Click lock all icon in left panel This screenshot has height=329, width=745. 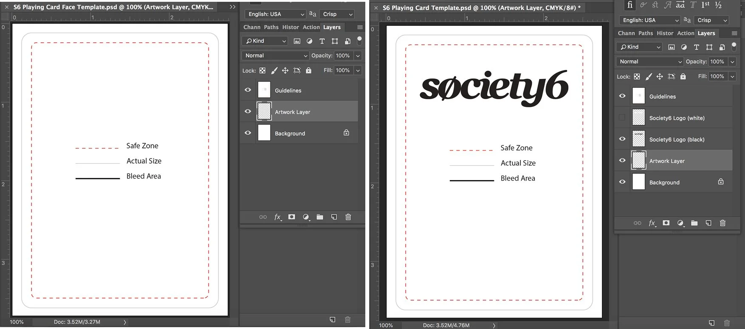(308, 70)
